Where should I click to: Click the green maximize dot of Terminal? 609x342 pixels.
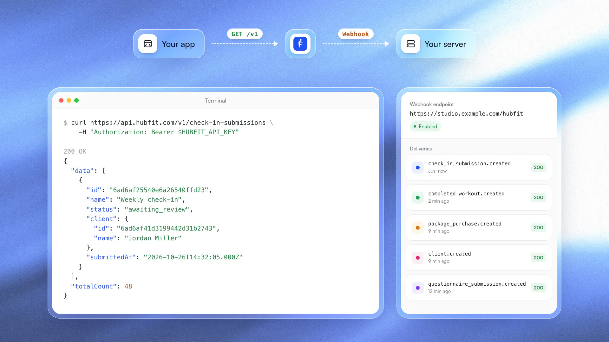76,100
